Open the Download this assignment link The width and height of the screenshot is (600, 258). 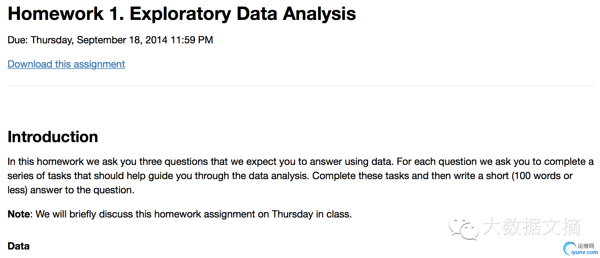[66, 64]
